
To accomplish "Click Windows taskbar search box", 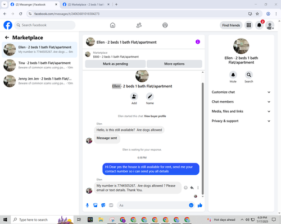I will tap(42, 220).
